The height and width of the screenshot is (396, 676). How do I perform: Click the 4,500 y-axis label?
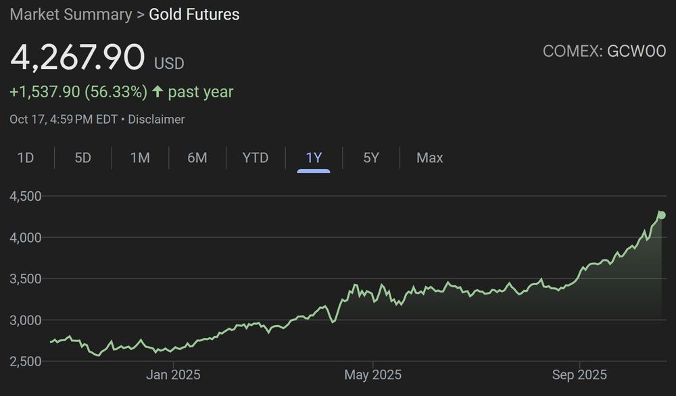point(26,196)
